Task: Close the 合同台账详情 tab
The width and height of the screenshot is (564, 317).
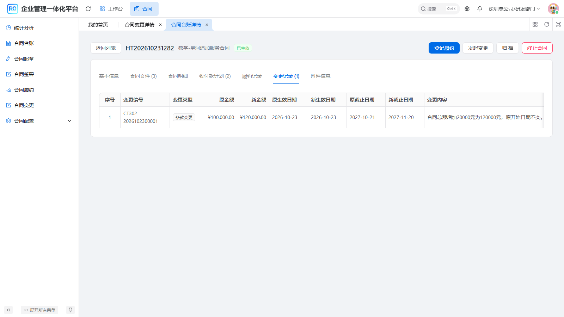Action: [207, 25]
